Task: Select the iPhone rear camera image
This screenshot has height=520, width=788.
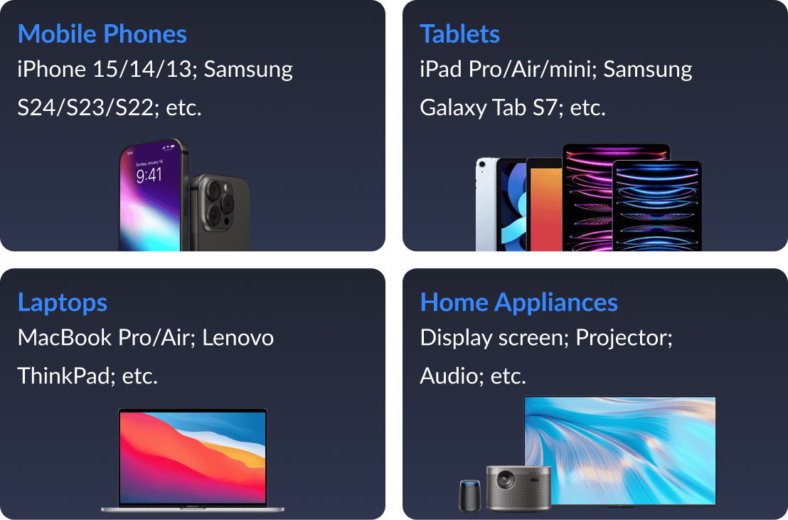Action: click(220, 212)
